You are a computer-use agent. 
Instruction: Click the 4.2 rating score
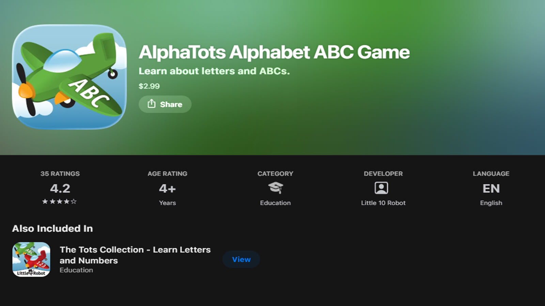point(60,188)
